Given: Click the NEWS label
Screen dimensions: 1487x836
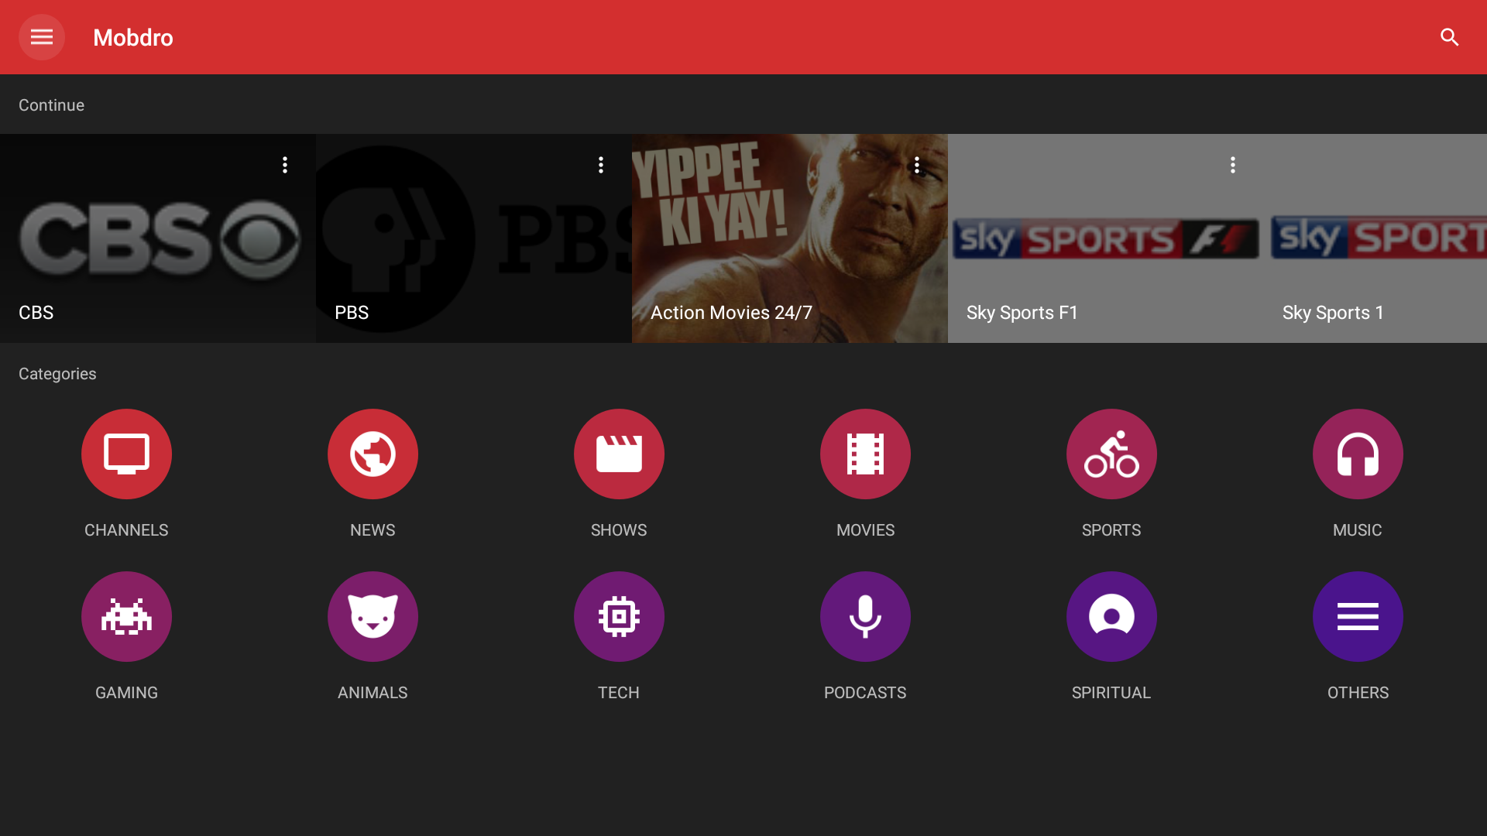Looking at the screenshot, I should point(373,530).
